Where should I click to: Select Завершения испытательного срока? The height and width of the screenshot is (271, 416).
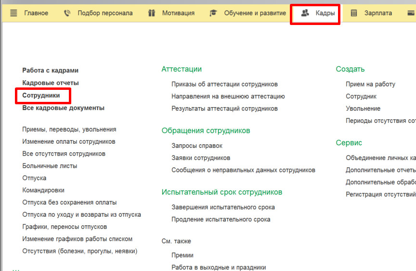223,207
